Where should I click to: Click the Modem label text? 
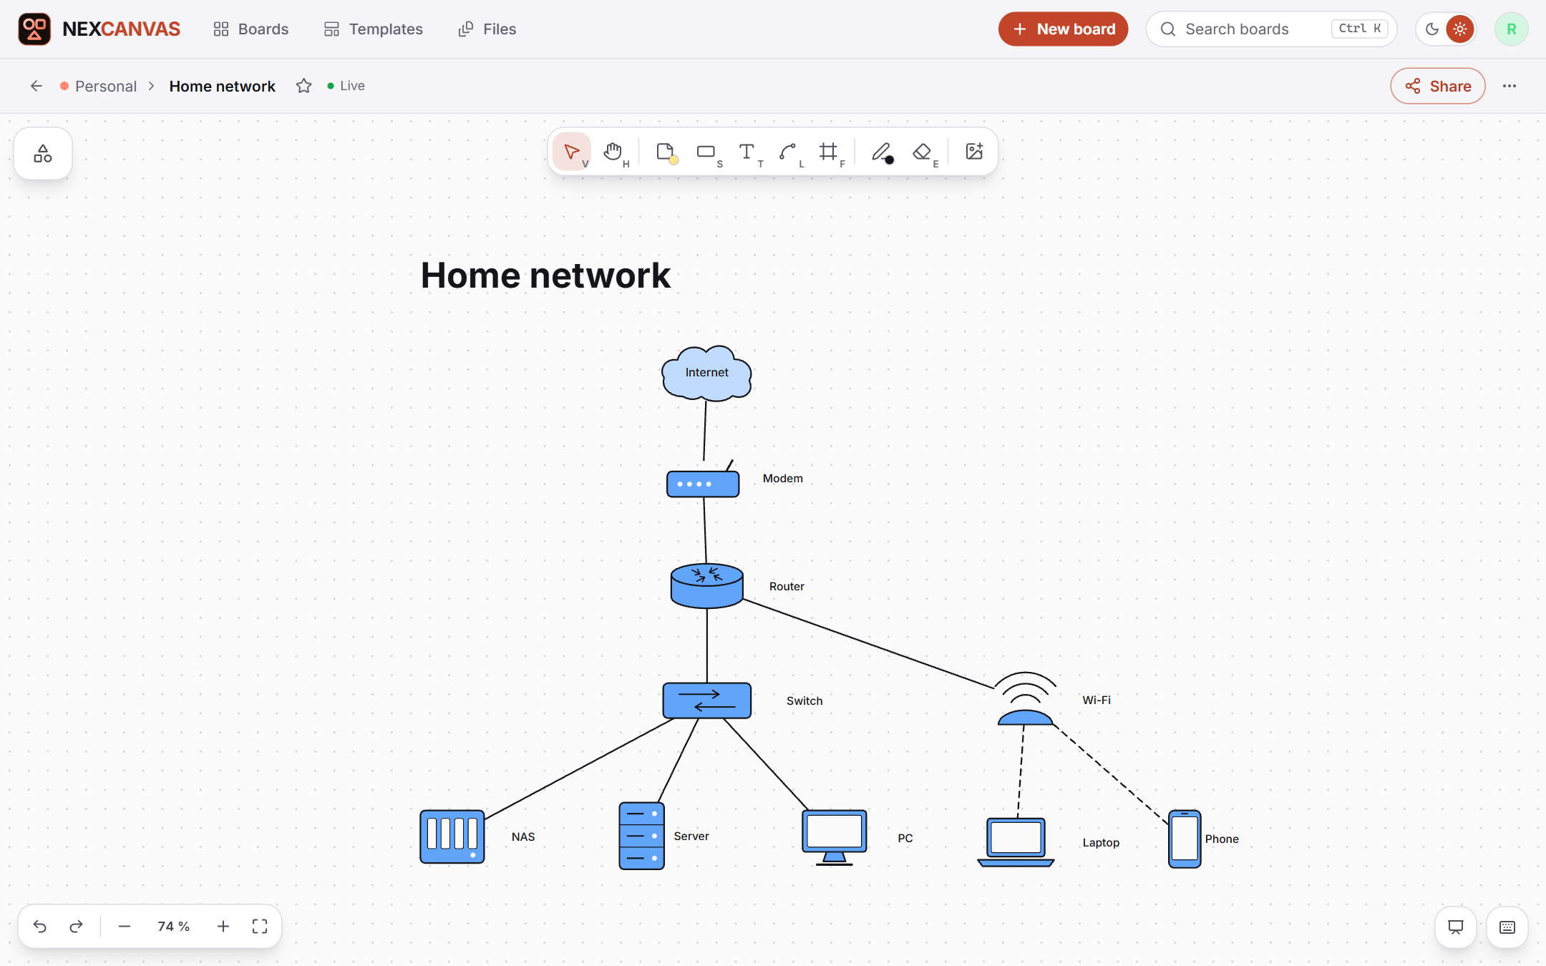[783, 479]
